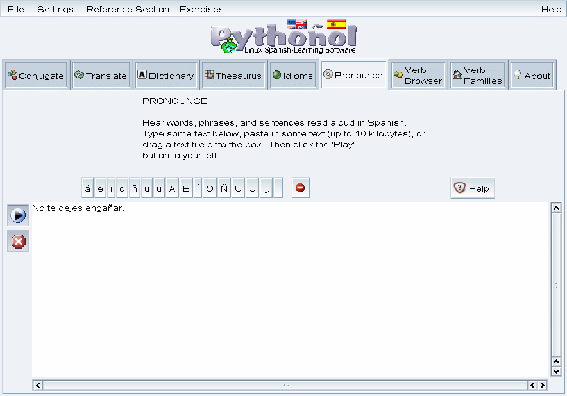This screenshot has width=567, height=396.
Task: Click the red X clear button
Action: coord(18,241)
